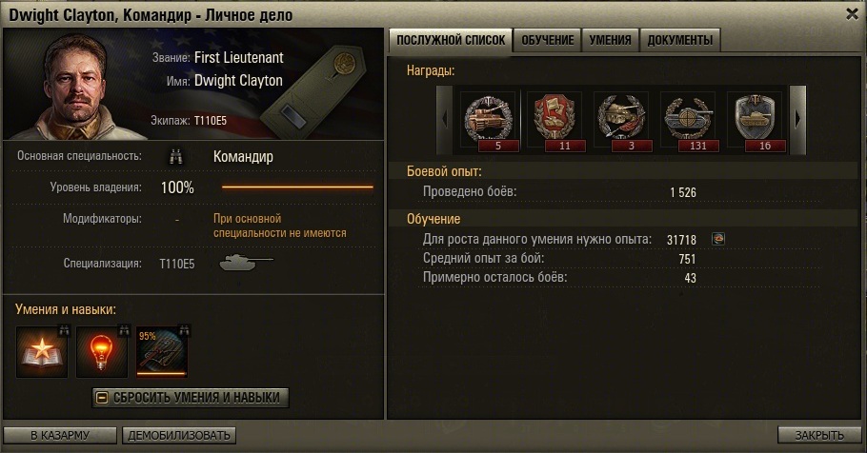This screenshot has width=867, height=453.
Task: Open the Документы tab
Action: 679,40
